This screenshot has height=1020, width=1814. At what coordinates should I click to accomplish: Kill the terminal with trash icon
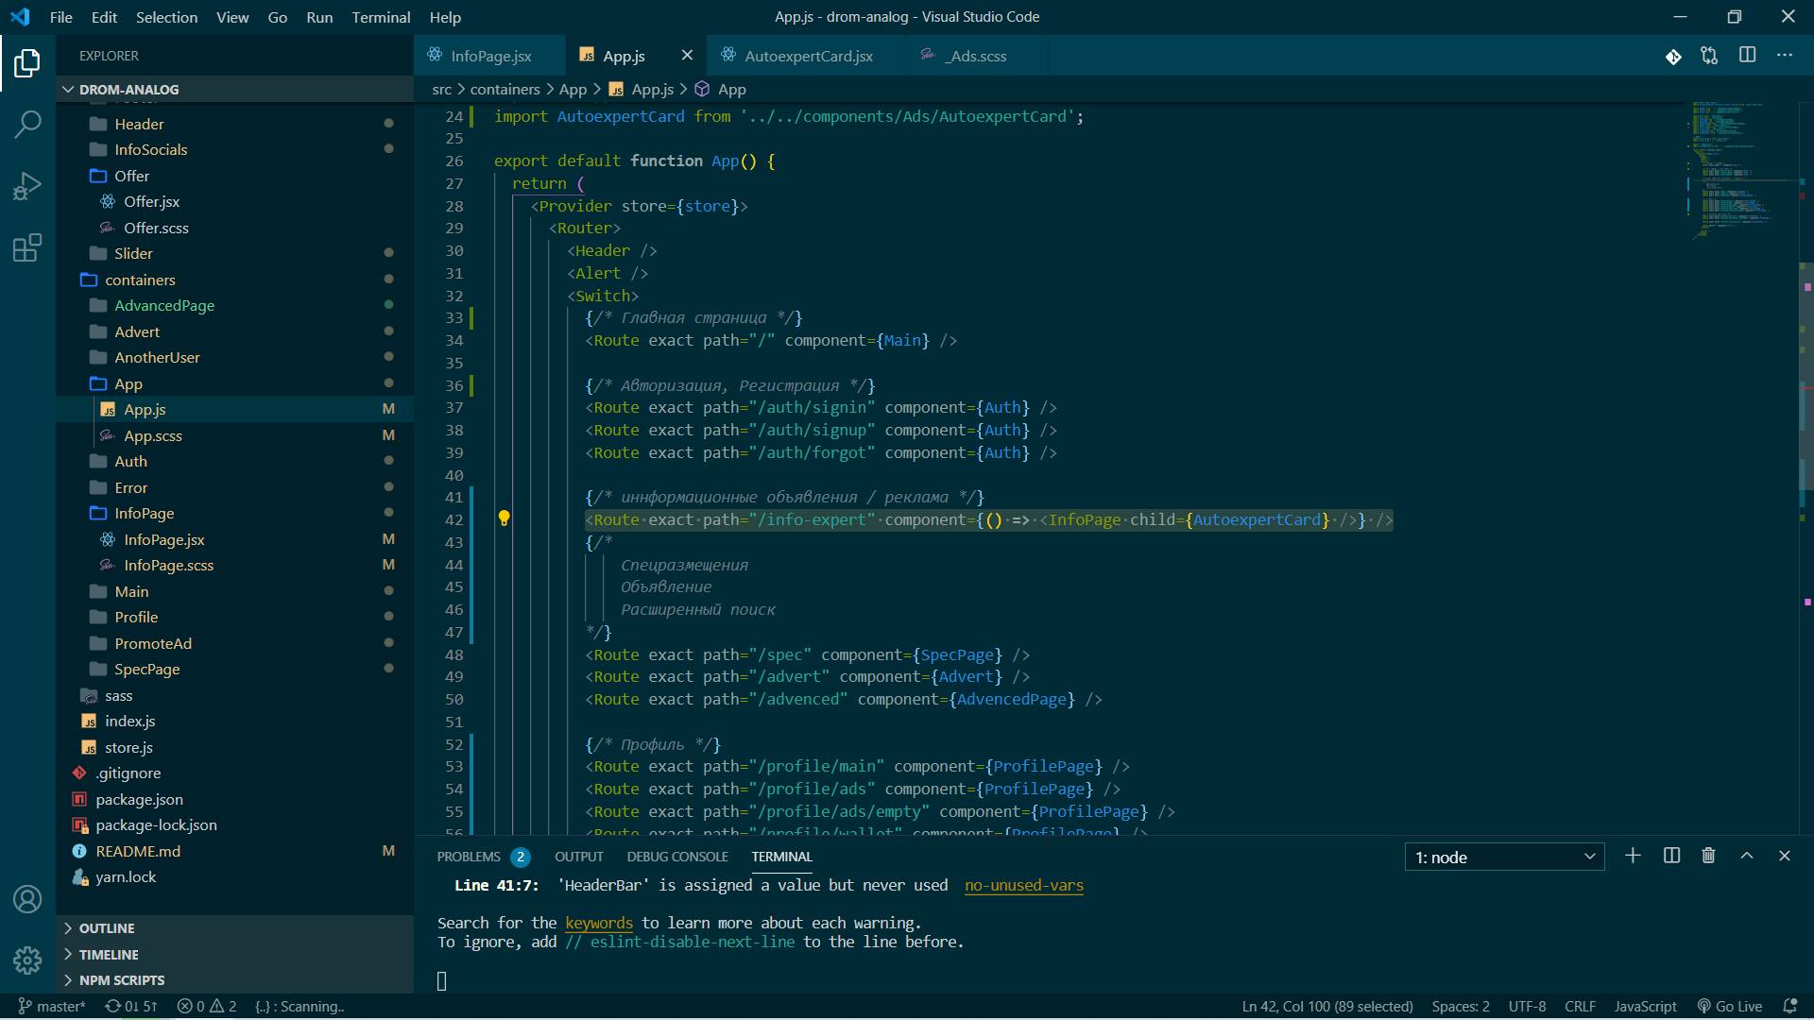[x=1708, y=856]
